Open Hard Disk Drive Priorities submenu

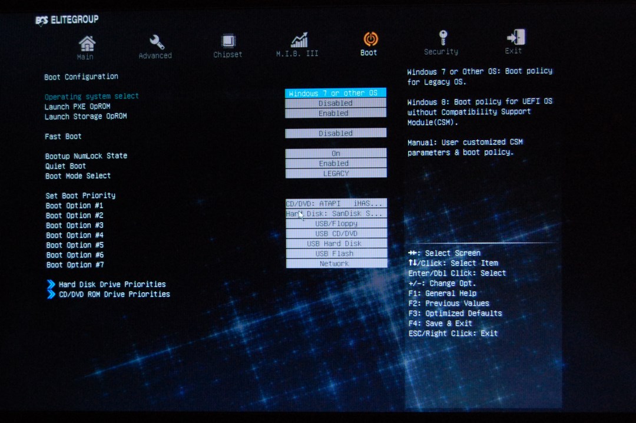pos(112,284)
